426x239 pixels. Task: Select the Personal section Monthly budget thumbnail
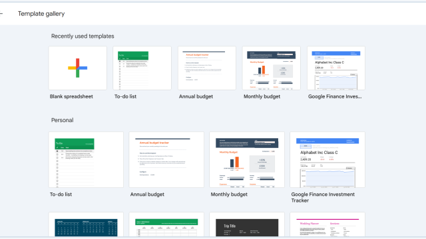[x=247, y=159]
